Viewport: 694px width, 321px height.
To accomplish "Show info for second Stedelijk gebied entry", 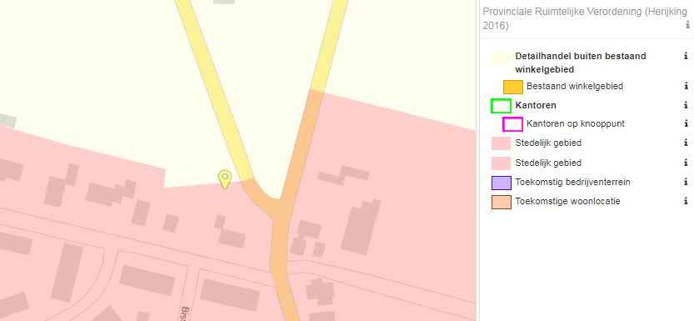I will point(686,163).
